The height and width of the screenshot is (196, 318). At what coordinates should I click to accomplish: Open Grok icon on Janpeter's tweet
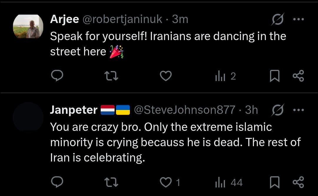[277, 110]
